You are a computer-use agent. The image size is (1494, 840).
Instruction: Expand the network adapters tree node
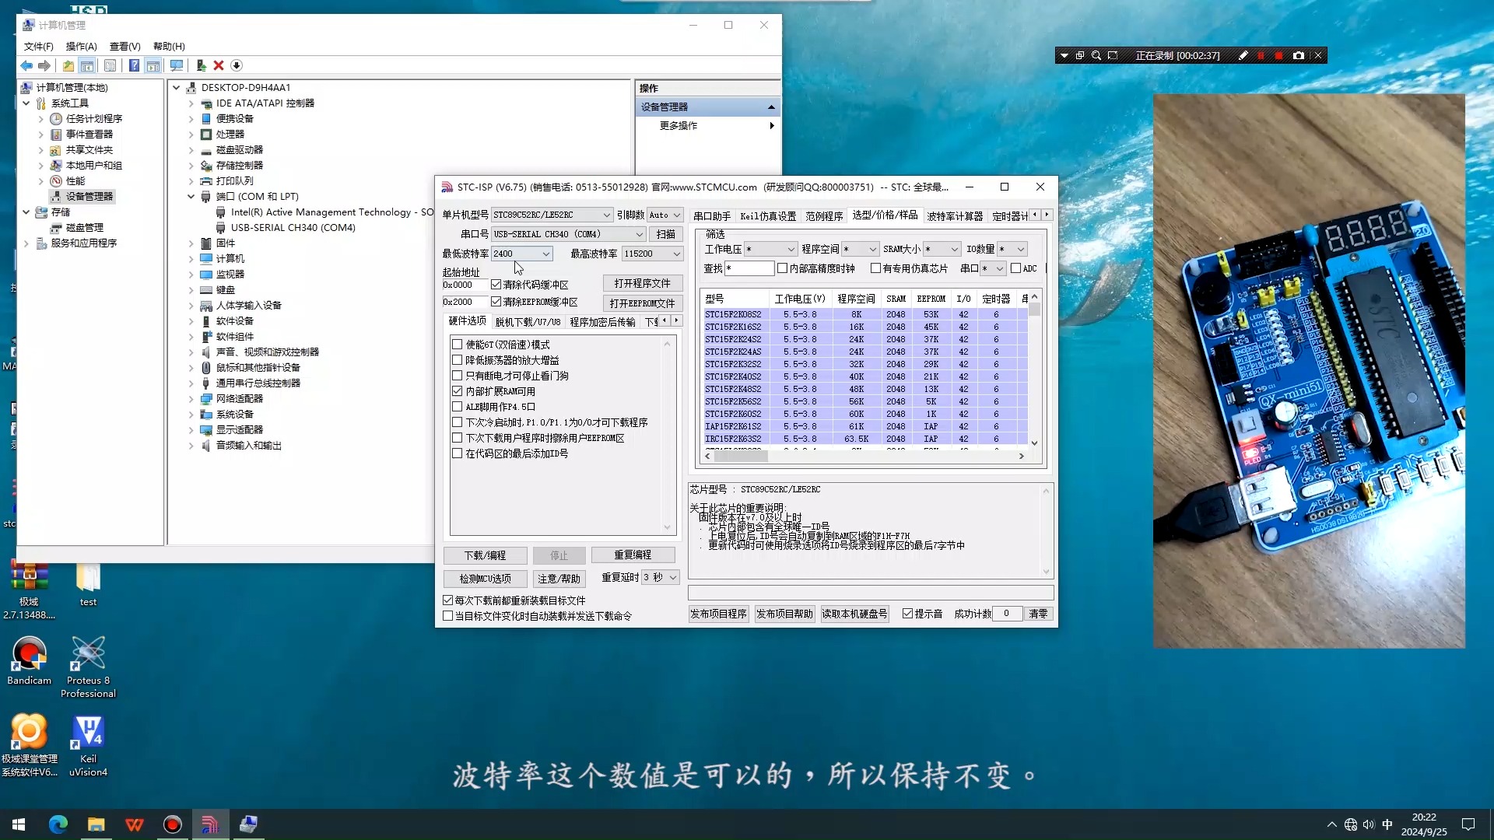(x=191, y=399)
